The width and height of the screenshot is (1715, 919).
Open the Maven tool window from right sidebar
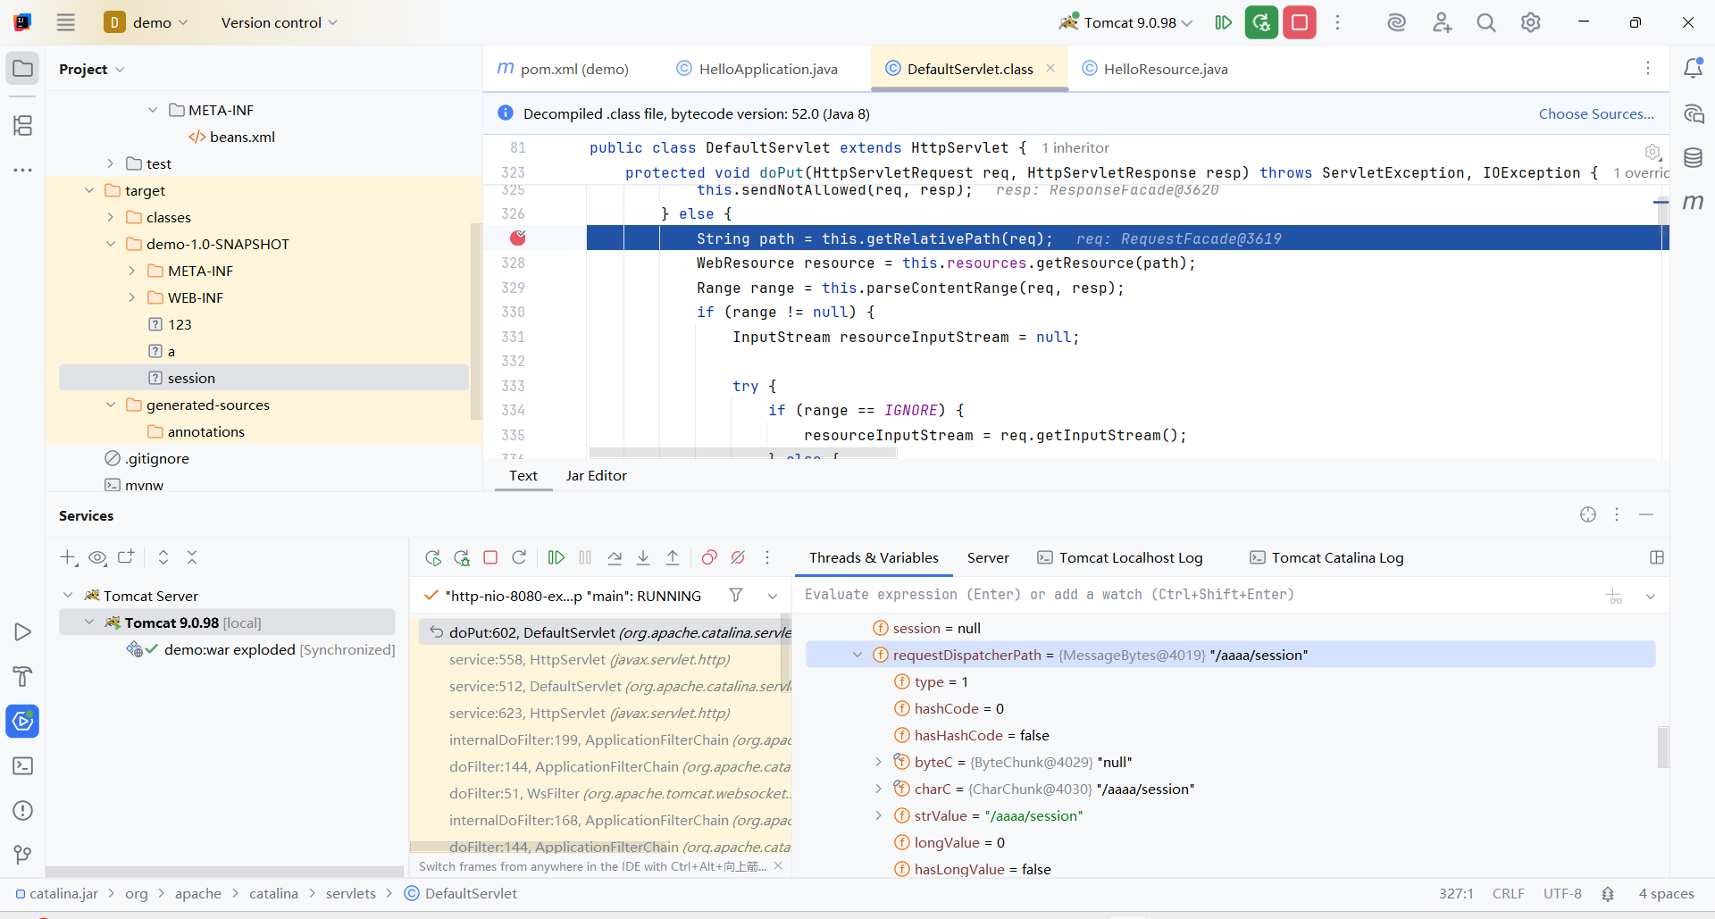coord(1693,203)
